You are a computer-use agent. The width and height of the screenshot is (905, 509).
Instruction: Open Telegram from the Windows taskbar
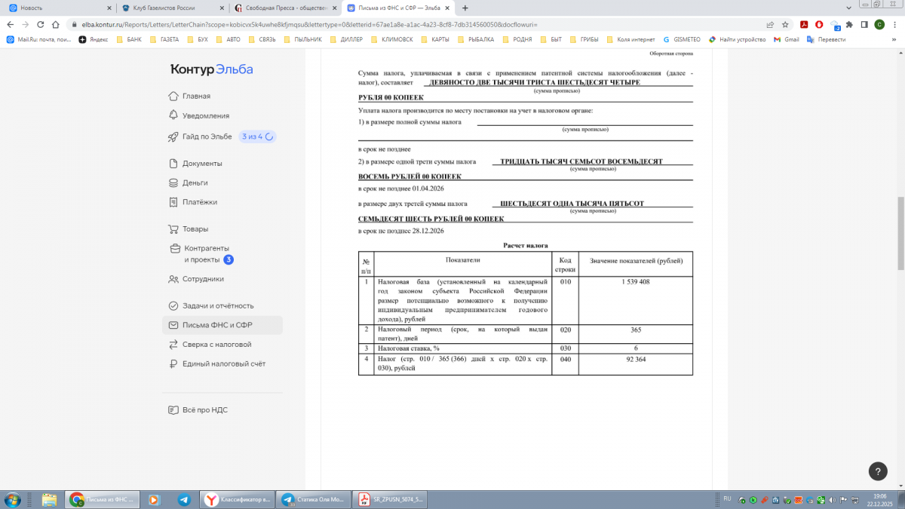tap(184, 499)
